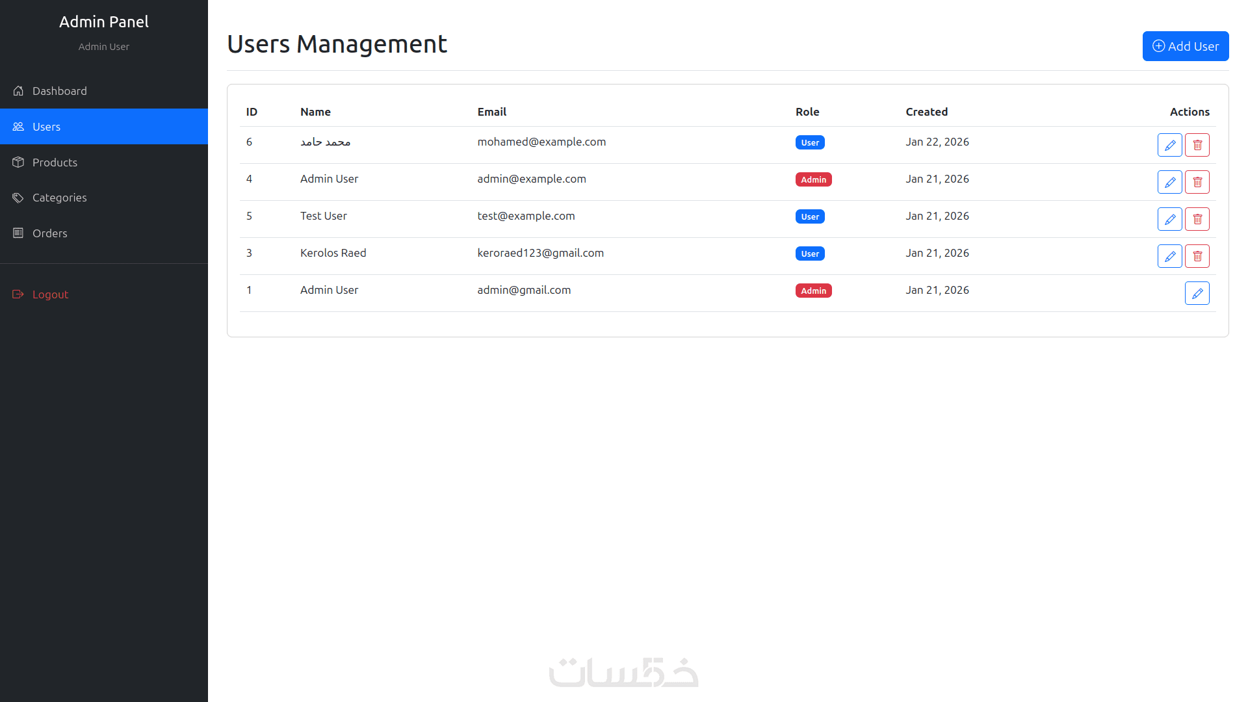Edit the Kerolos Raed user entry

click(1169, 256)
